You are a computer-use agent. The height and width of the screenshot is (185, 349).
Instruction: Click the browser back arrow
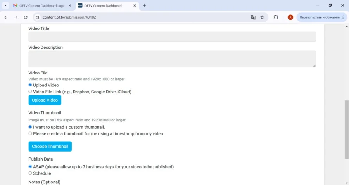[6, 17]
